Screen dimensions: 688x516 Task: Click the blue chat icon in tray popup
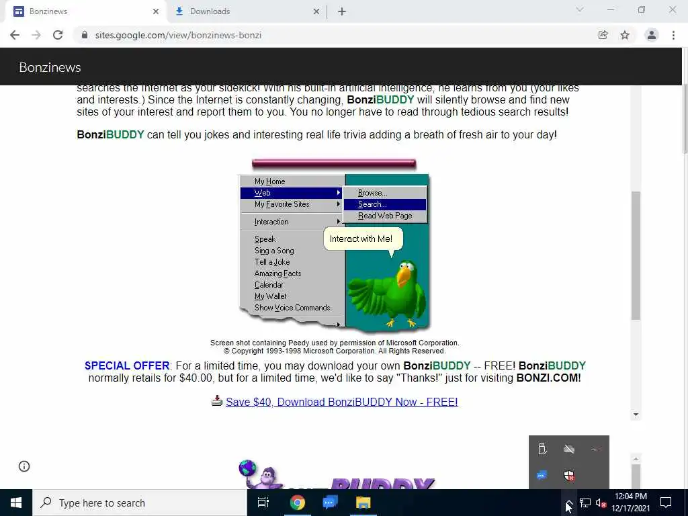tap(542, 476)
